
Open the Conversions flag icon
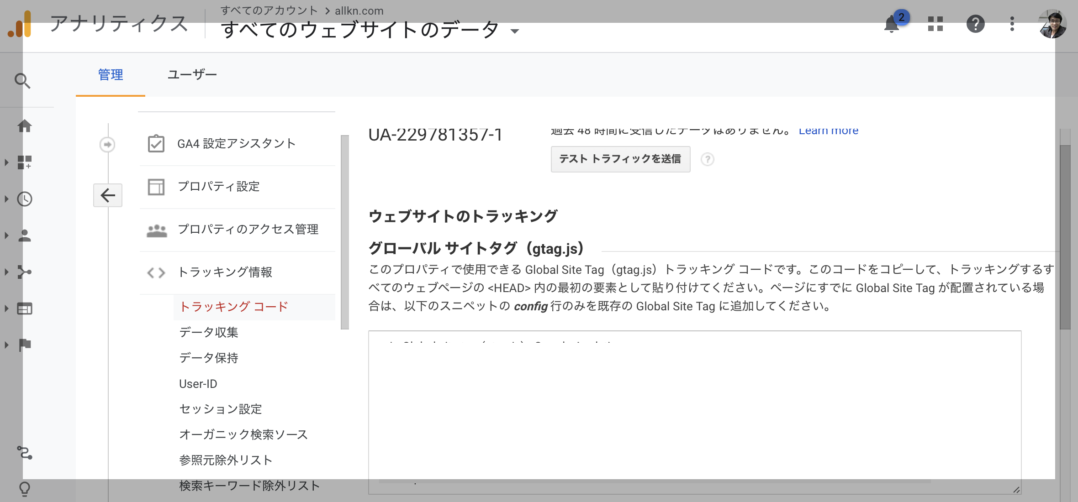(x=25, y=345)
